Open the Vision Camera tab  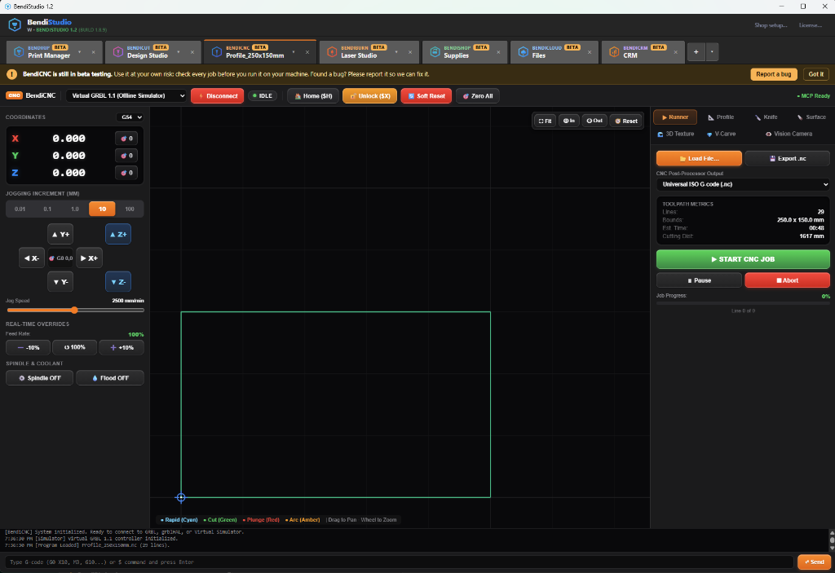(x=789, y=134)
